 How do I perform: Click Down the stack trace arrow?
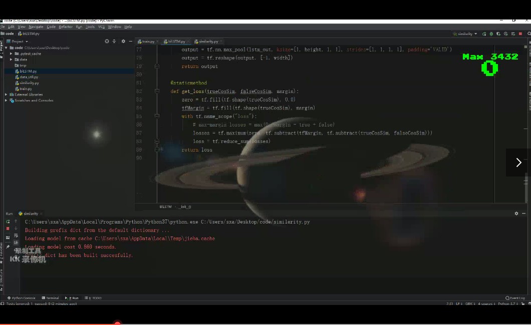click(x=16, y=228)
